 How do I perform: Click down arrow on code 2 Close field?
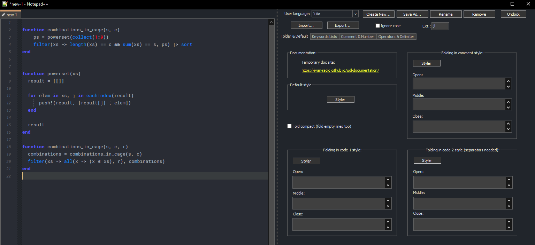click(x=509, y=227)
